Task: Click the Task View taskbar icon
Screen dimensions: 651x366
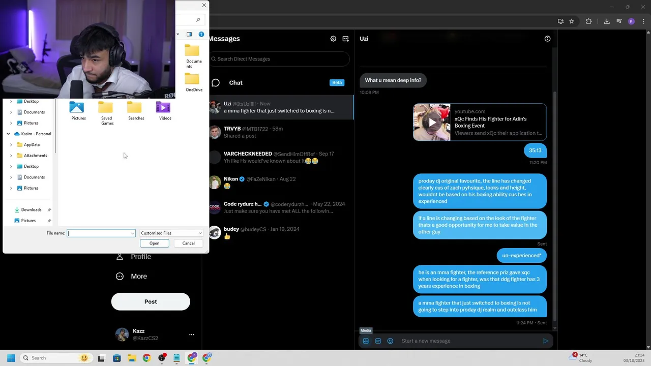Action: (x=101, y=358)
